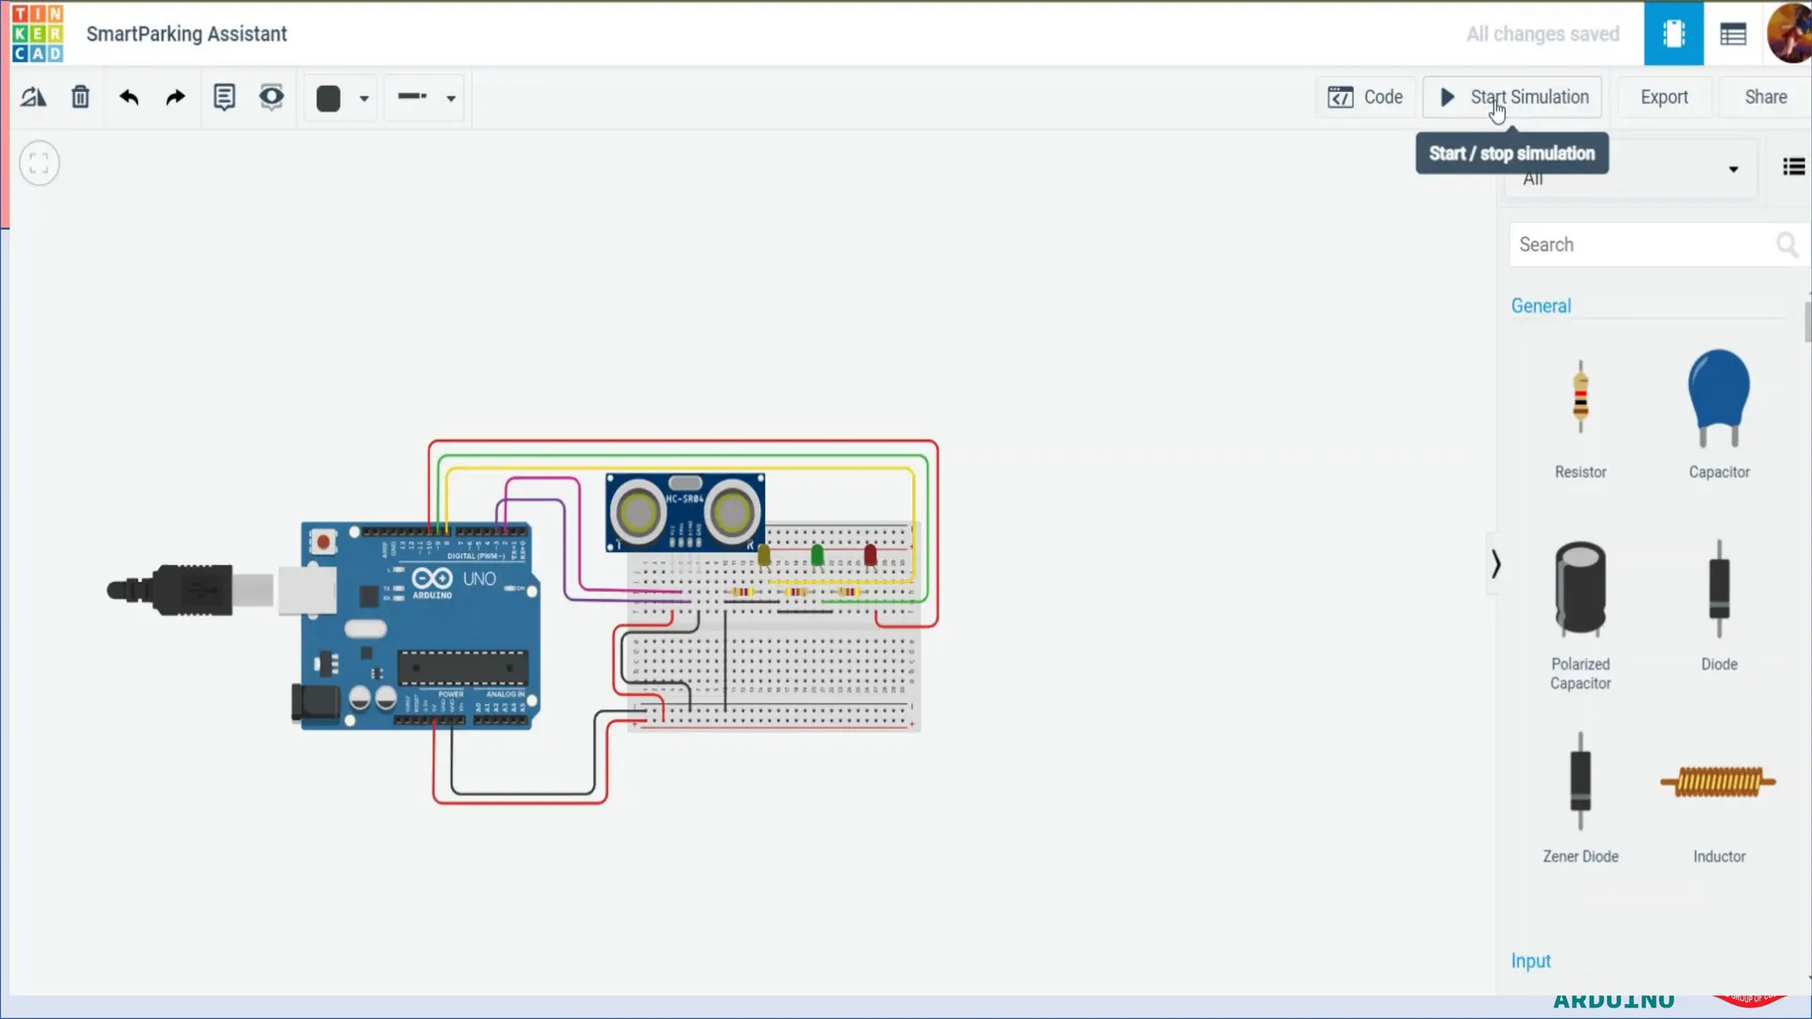The width and height of the screenshot is (1812, 1019).
Task: Select the HC-SR04 ultrasonic sensor
Action: tap(685, 511)
